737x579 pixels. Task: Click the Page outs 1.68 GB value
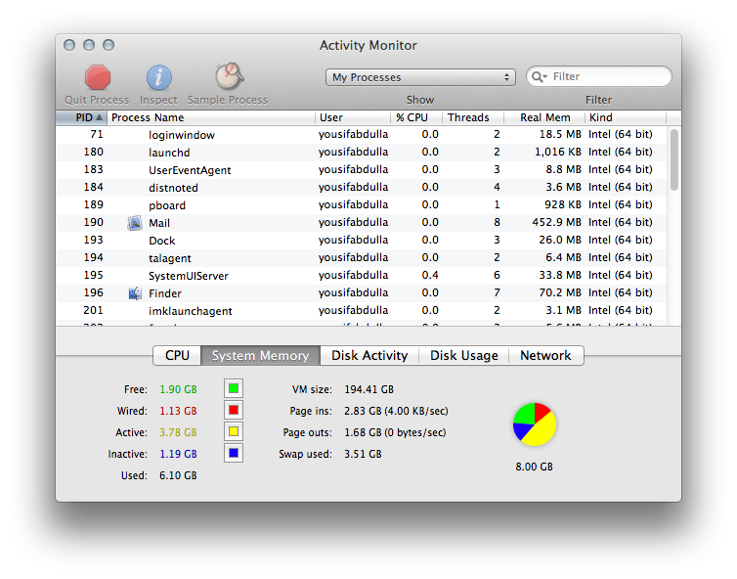395,432
